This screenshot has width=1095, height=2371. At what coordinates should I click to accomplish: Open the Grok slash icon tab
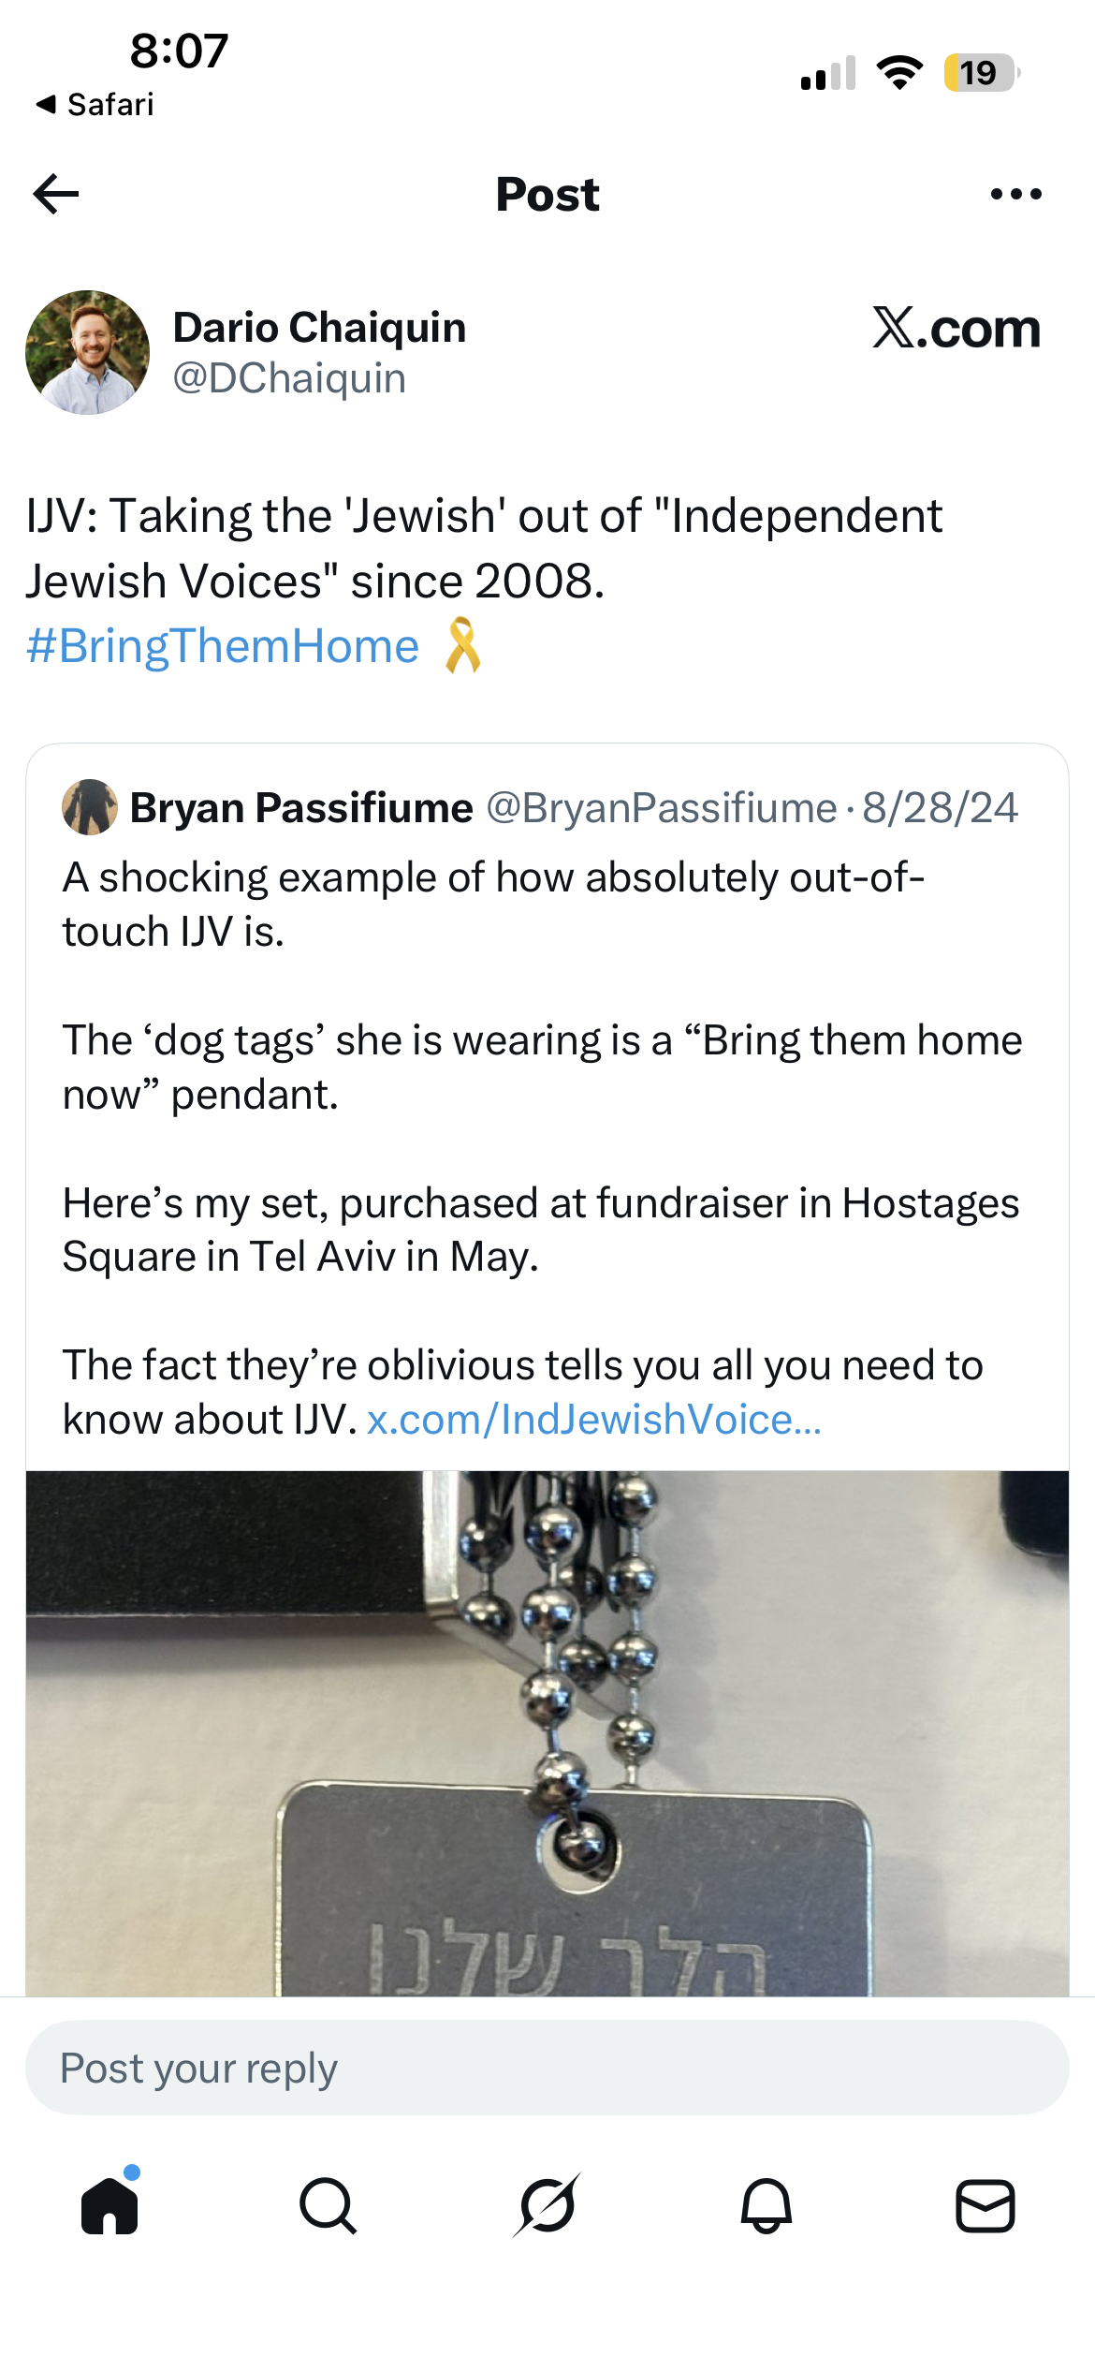click(x=547, y=2205)
